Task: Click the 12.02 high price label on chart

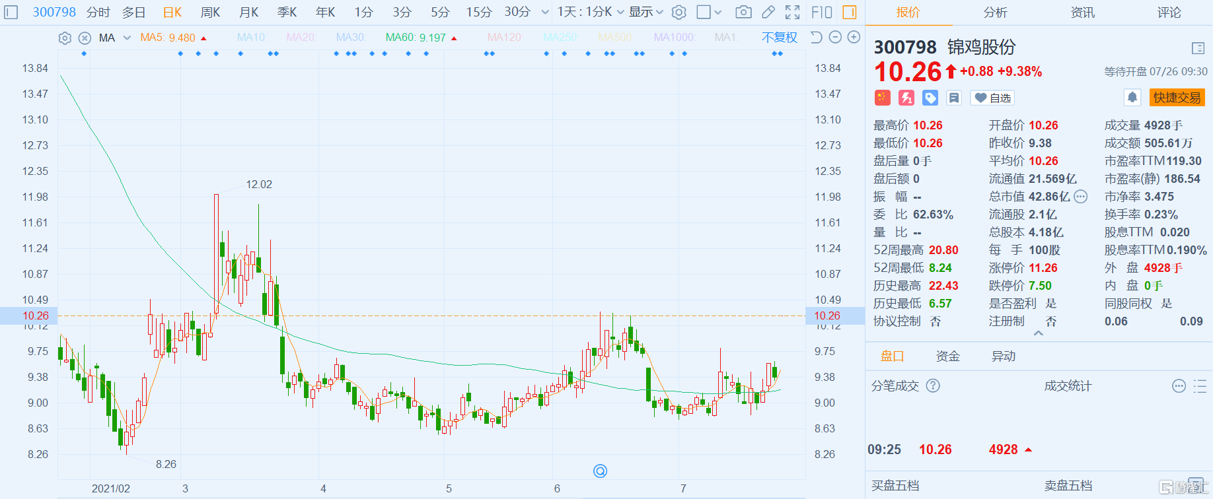Action: pyautogui.click(x=259, y=184)
